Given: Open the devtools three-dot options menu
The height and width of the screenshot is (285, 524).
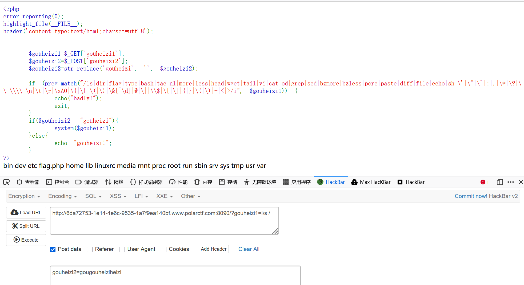Looking at the screenshot, I should (511, 182).
